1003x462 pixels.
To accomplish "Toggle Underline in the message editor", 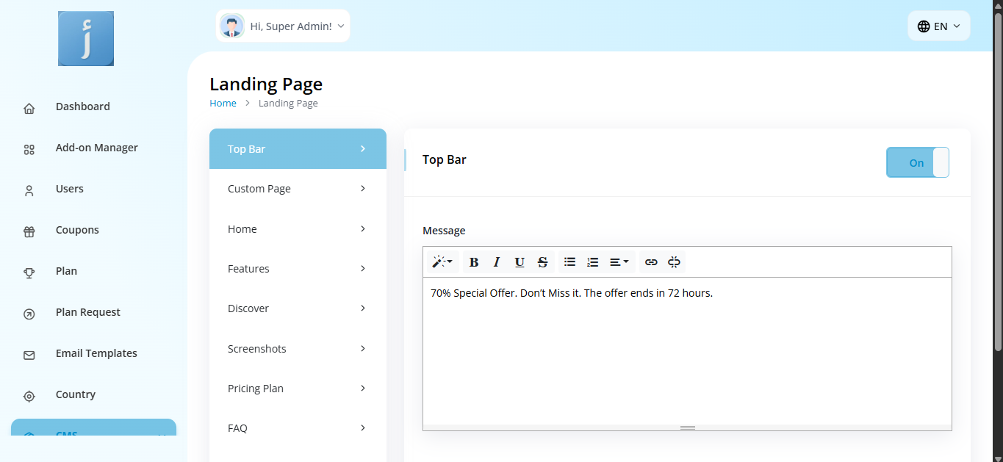I will click(520, 262).
